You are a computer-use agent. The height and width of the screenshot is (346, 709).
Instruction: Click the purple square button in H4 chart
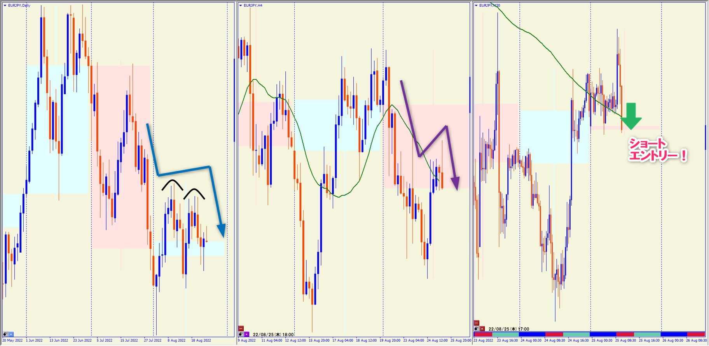tap(246, 334)
